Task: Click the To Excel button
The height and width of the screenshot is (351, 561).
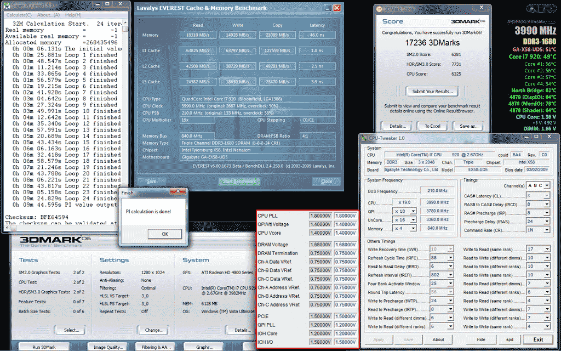Action: pyautogui.click(x=433, y=126)
